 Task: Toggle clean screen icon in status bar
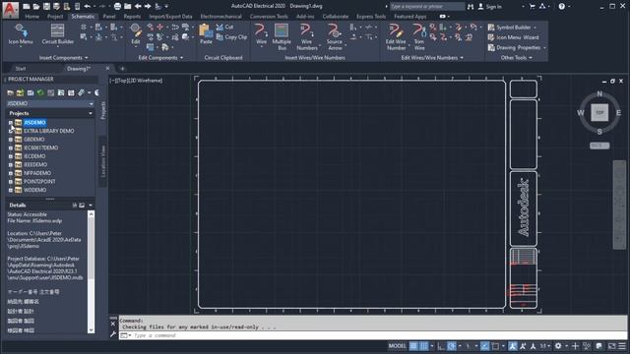[x=612, y=345]
